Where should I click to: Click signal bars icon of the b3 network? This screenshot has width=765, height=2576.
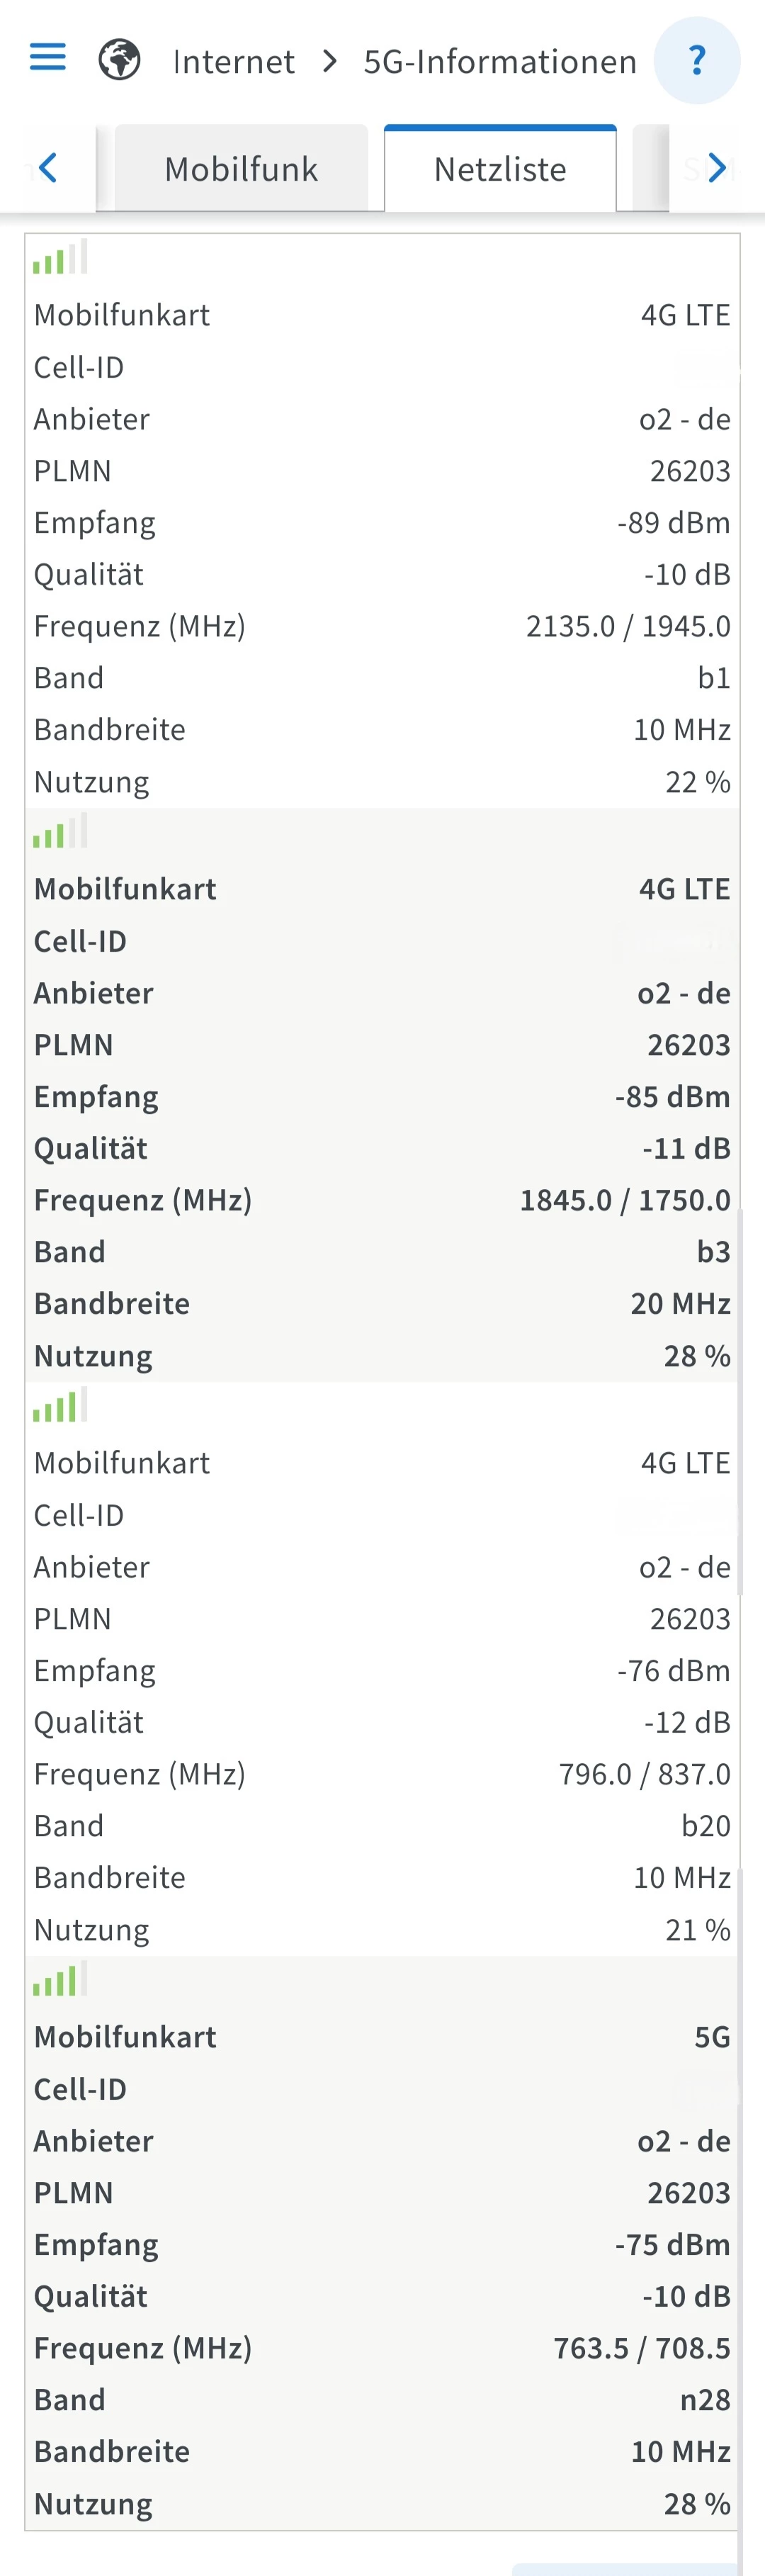click(x=60, y=832)
